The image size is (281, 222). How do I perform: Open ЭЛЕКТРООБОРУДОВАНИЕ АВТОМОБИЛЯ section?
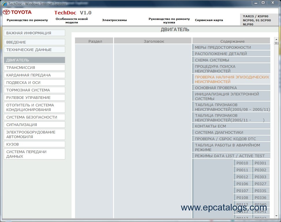click(x=34, y=134)
